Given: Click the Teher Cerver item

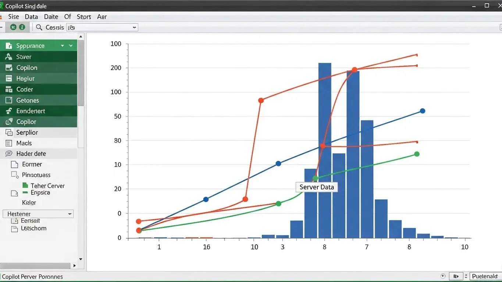Looking at the screenshot, I should [47, 186].
